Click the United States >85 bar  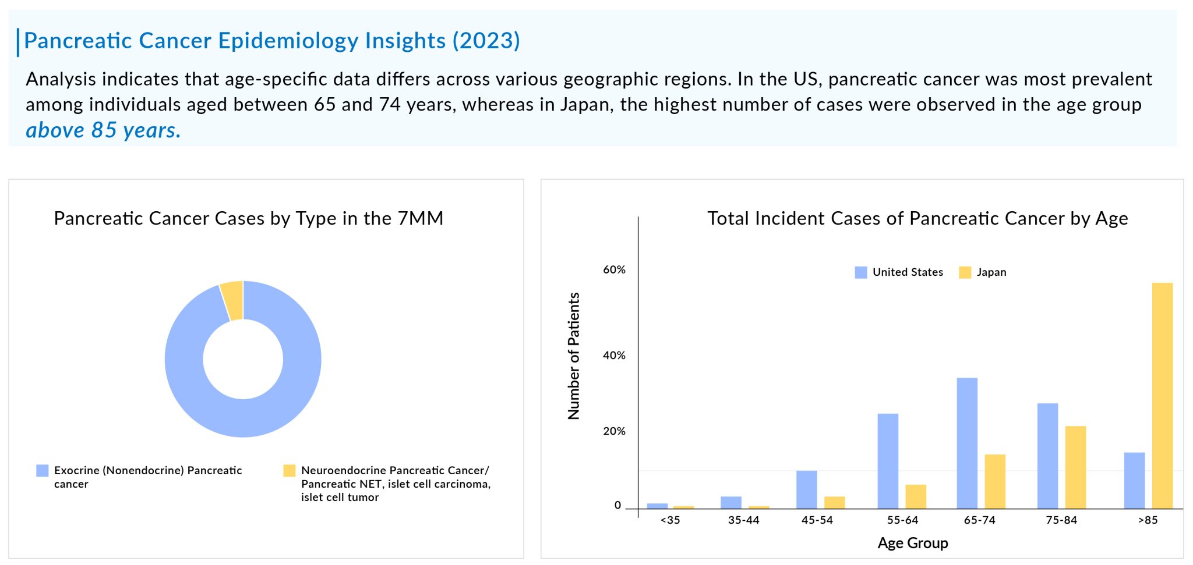(1134, 480)
